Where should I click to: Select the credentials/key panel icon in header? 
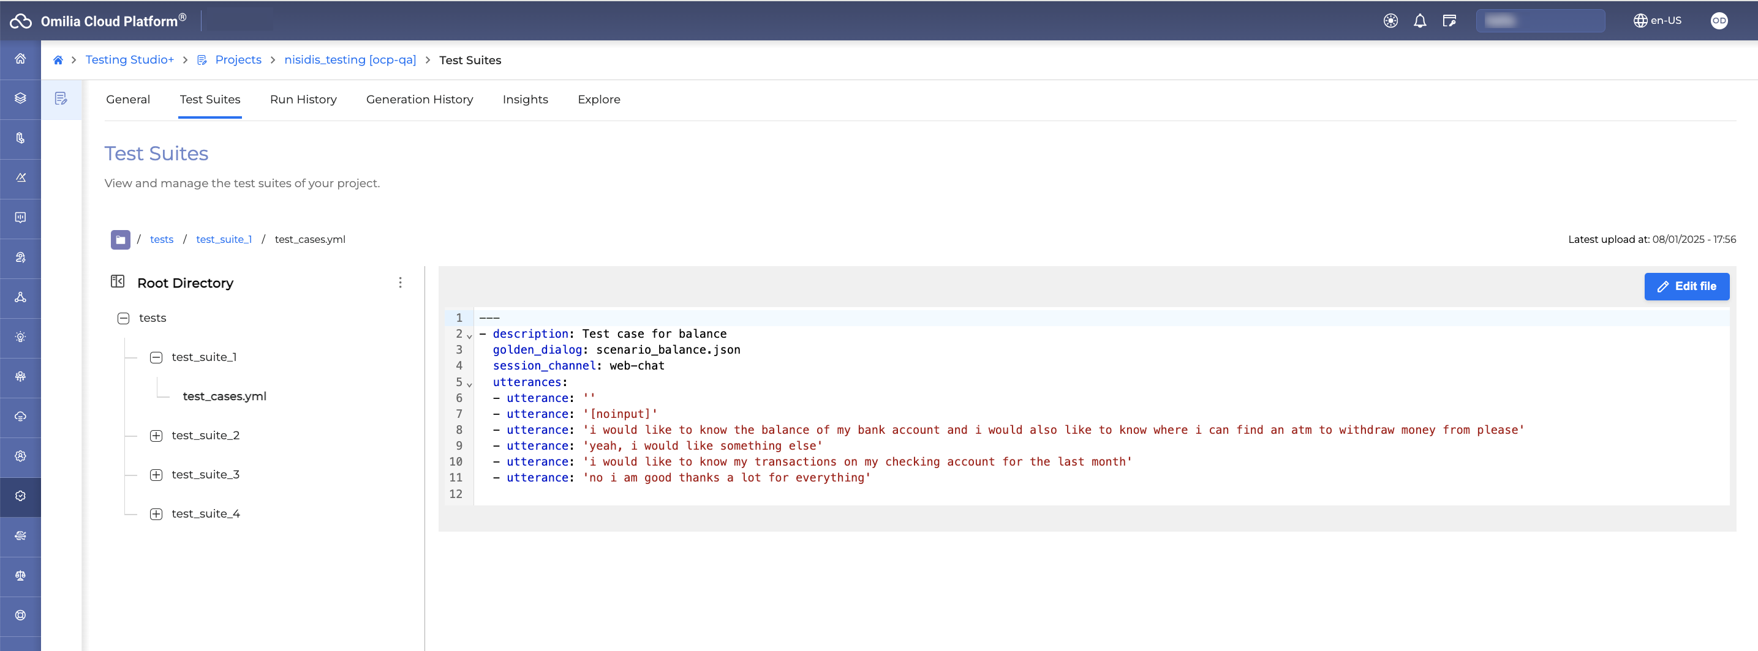coord(1449,20)
